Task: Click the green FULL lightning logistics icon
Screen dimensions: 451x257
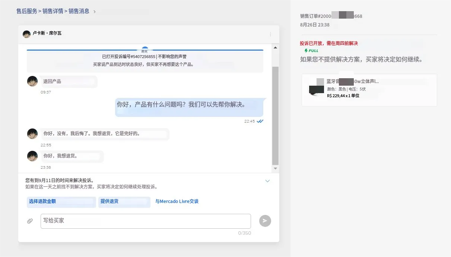Action: pyautogui.click(x=311, y=50)
